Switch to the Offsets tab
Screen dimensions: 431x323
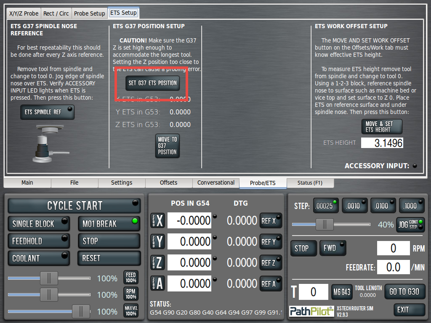tap(168, 183)
